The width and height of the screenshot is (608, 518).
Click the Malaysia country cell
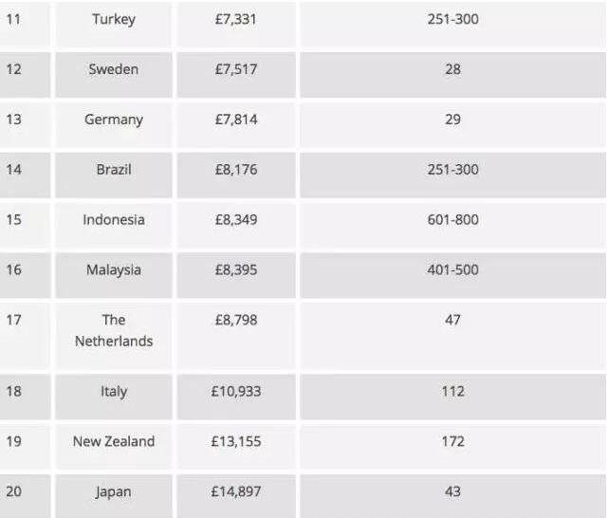pos(114,275)
